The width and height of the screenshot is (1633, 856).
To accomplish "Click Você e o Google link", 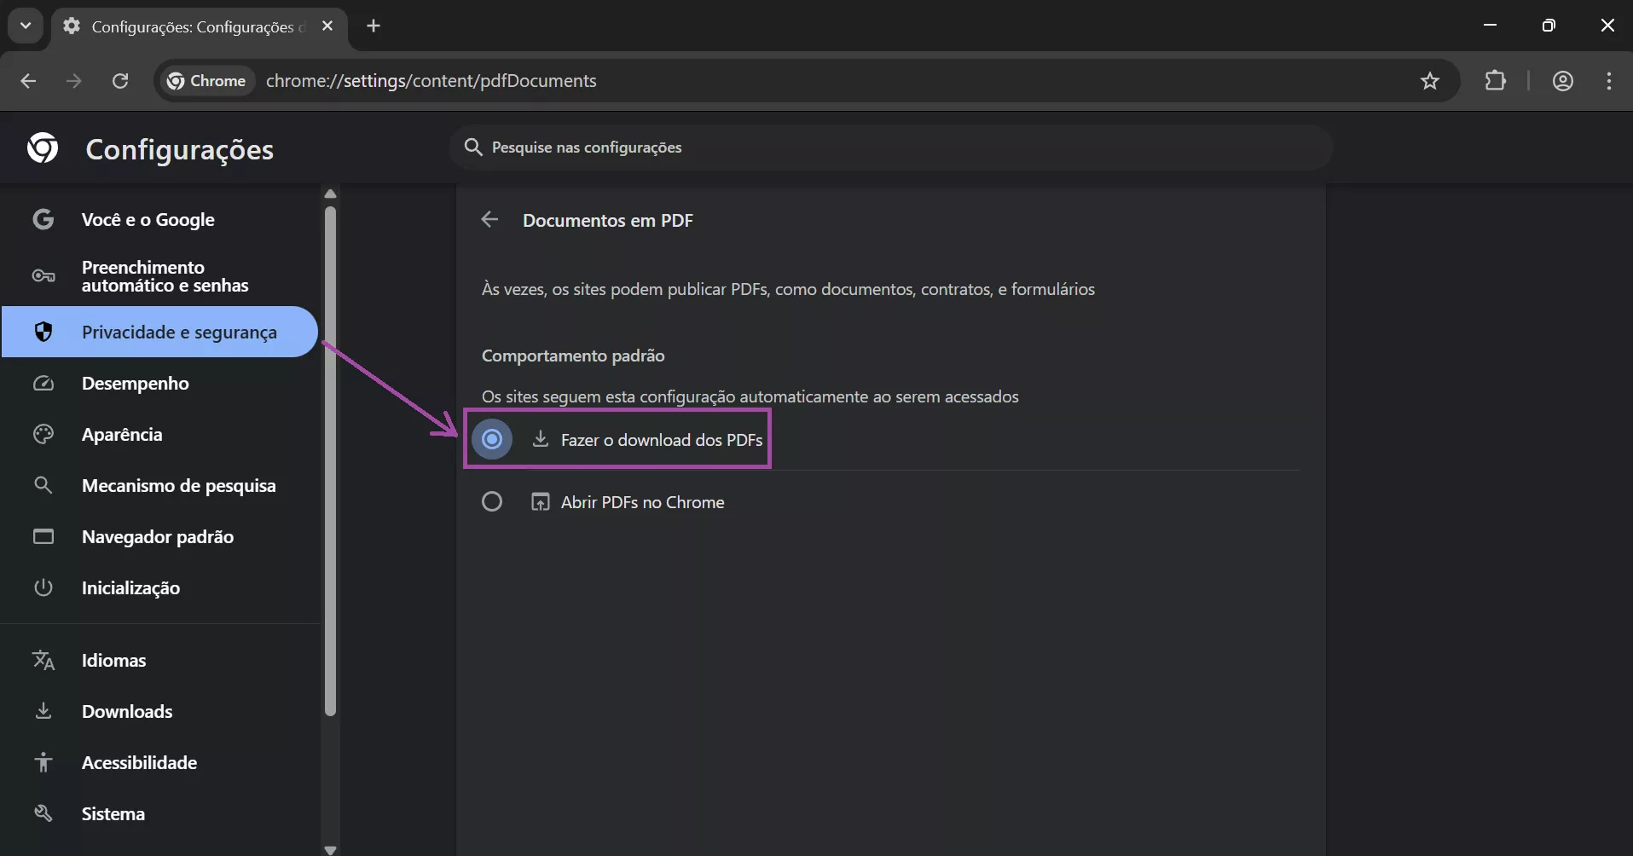I will [x=148, y=219].
